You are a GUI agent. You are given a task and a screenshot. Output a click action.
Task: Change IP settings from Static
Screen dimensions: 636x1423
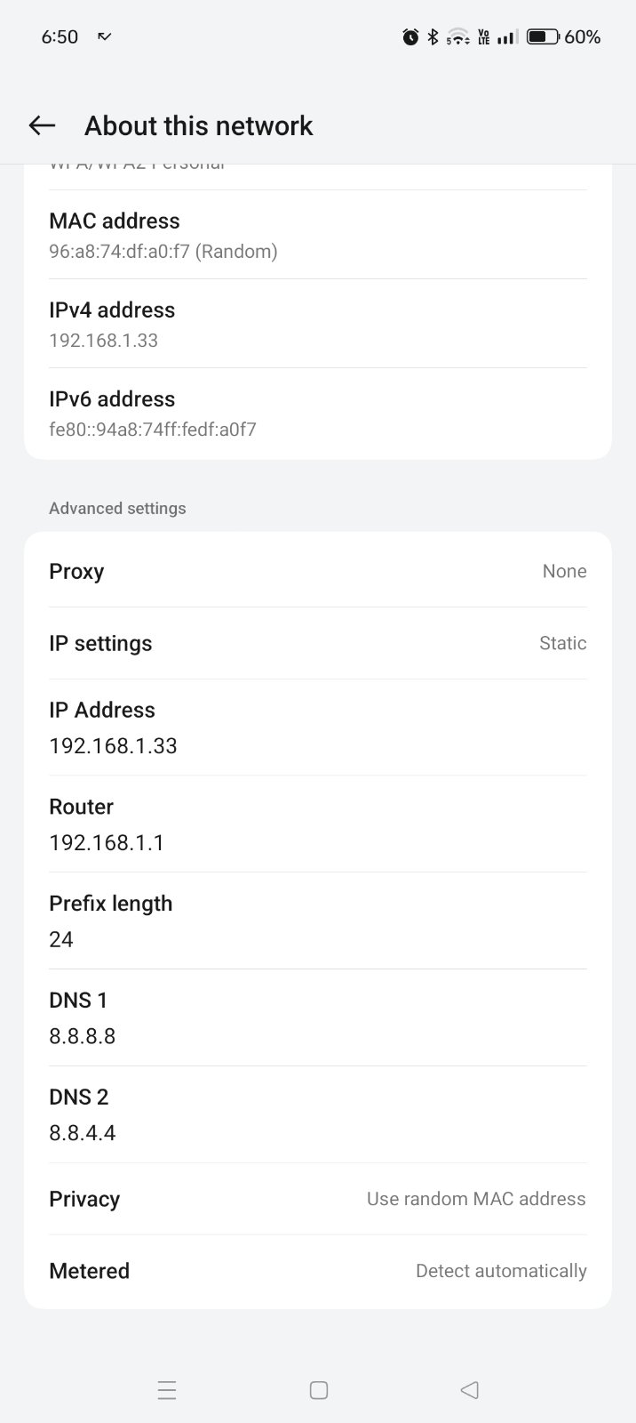coord(318,643)
